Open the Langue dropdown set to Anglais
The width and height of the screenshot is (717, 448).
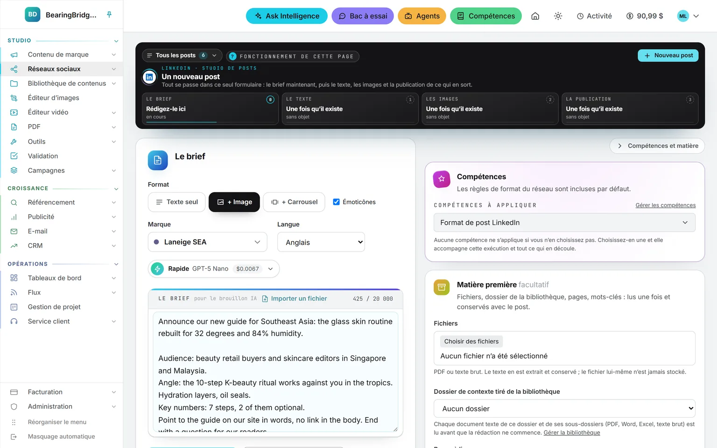[x=321, y=242]
